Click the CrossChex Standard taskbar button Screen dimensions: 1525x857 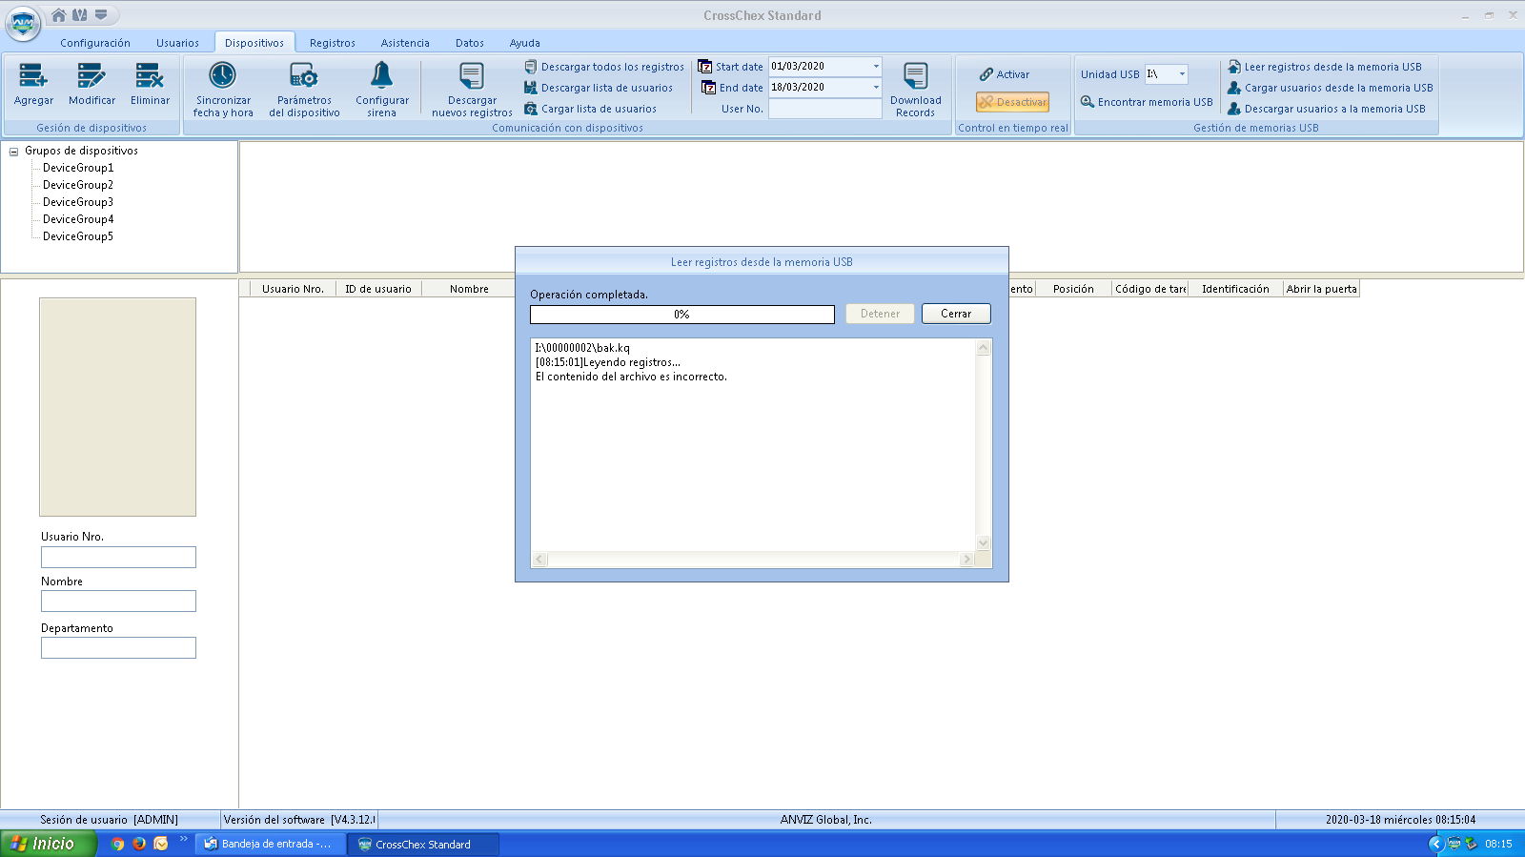(423, 844)
